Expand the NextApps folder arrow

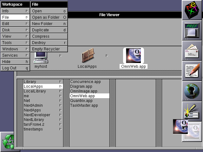(x=61, y=110)
